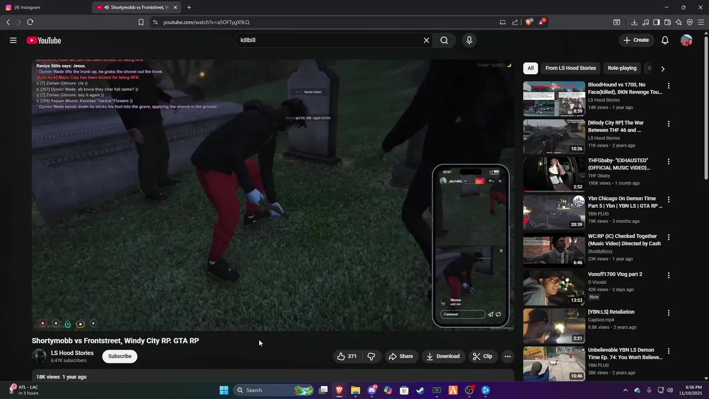709x399 pixels.
Task: Open Brave Shields lion icon
Action: click(x=529, y=22)
